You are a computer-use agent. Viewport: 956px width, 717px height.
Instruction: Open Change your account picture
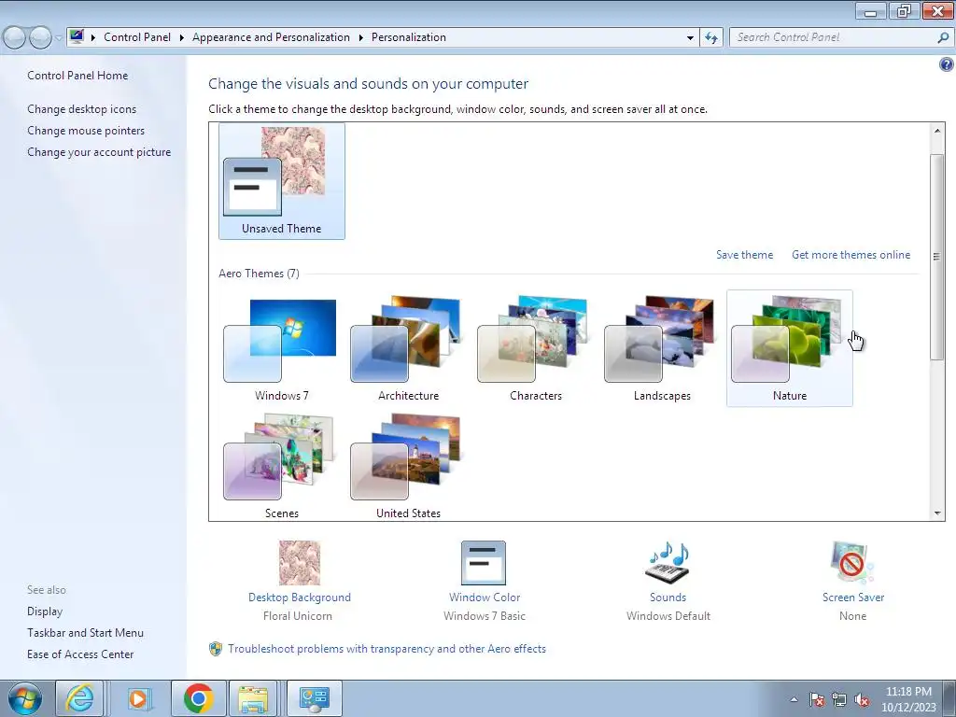(99, 152)
